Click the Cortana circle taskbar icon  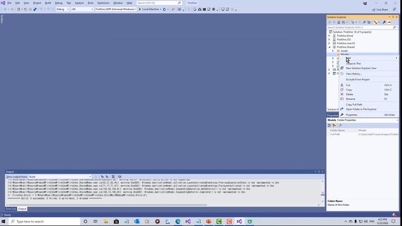pos(85,222)
